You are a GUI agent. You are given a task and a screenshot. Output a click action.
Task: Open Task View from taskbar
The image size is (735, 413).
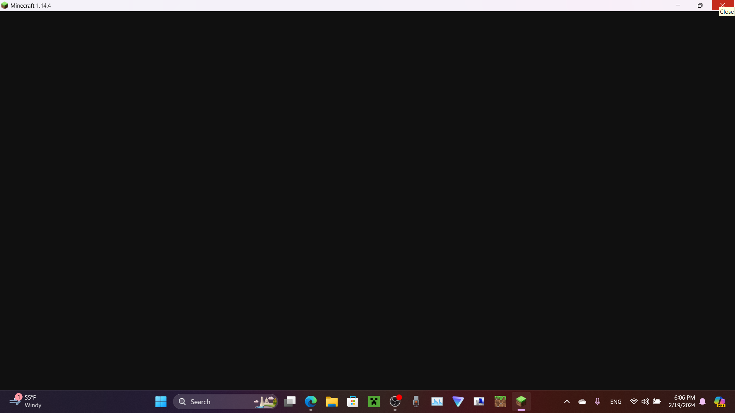click(290, 402)
